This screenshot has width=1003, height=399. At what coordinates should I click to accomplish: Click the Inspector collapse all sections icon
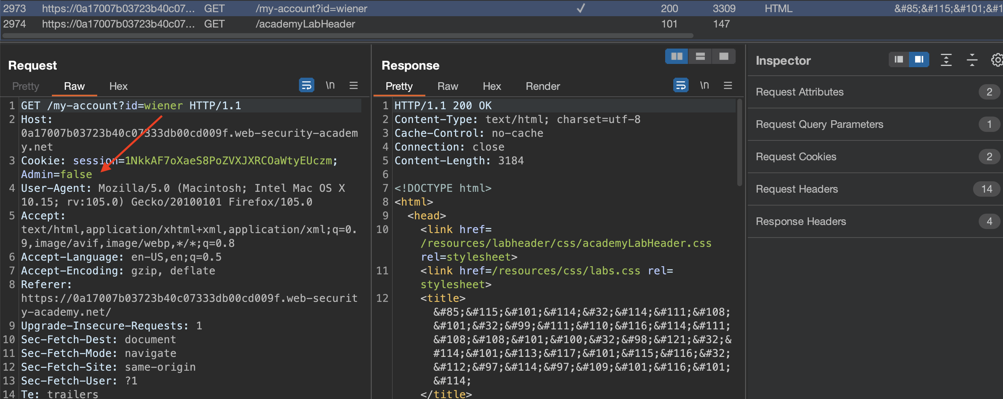click(972, 60)
